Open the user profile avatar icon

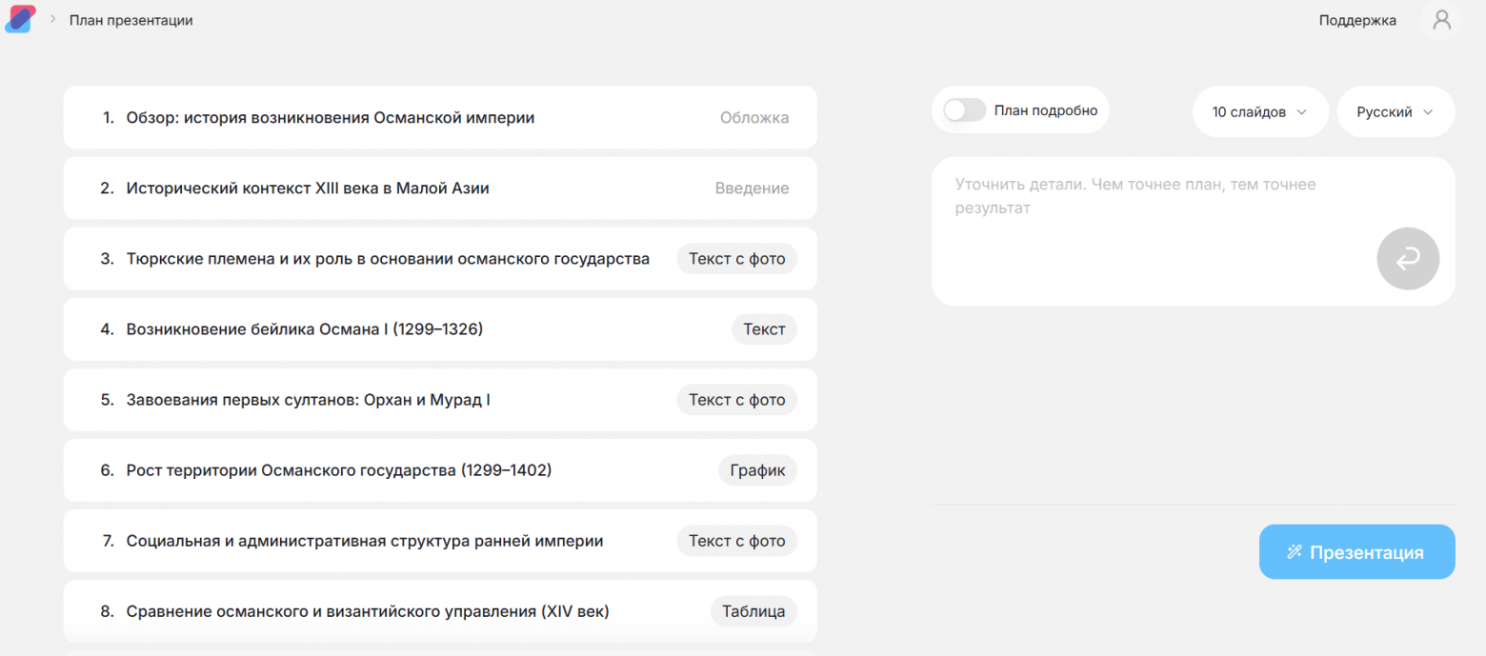[1441, 20]
